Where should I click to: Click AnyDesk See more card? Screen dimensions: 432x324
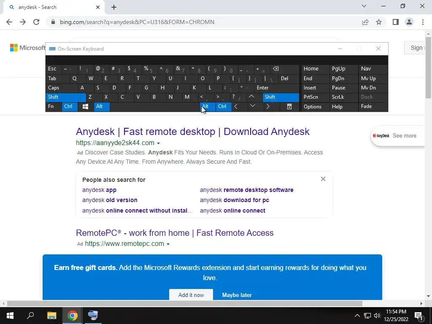(398, 135)
